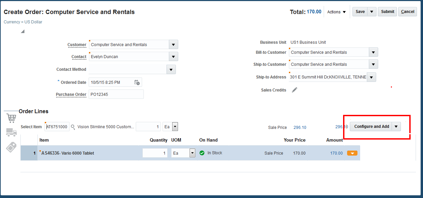Open the shipment truck icon in the sidebar

coord(11,133)
